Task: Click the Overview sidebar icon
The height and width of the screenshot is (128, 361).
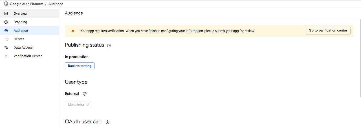Action: click(x=6, y=14)
